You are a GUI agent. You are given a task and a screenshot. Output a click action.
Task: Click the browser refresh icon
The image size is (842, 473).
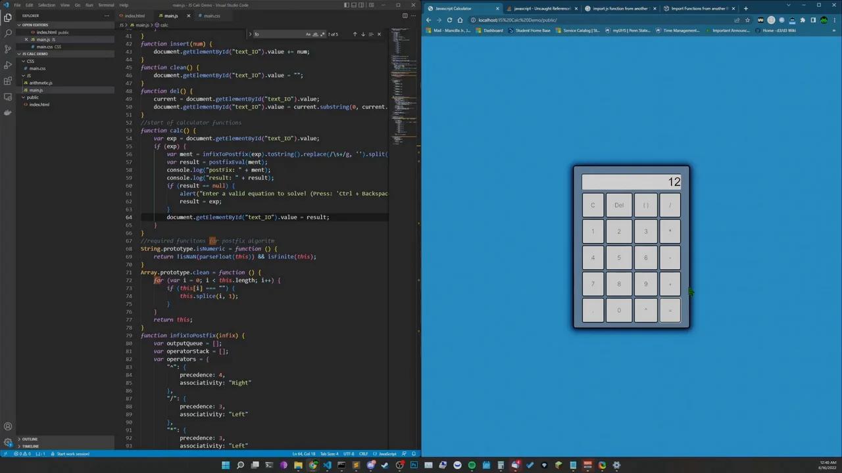[449, 20]
